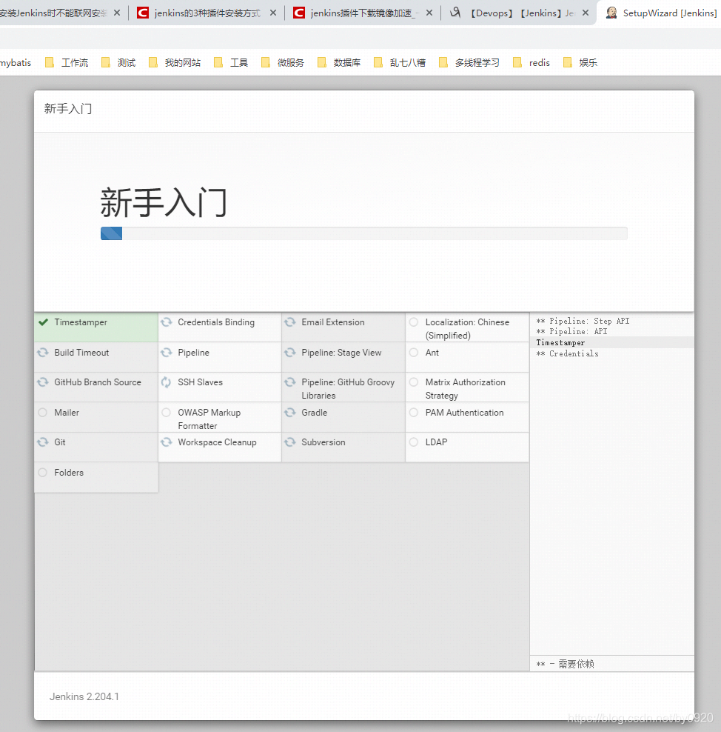The height and width of the screenshot is (732, 721).
Task: Click the highlighted Timestamper log line
Action: tap(612, 342)
